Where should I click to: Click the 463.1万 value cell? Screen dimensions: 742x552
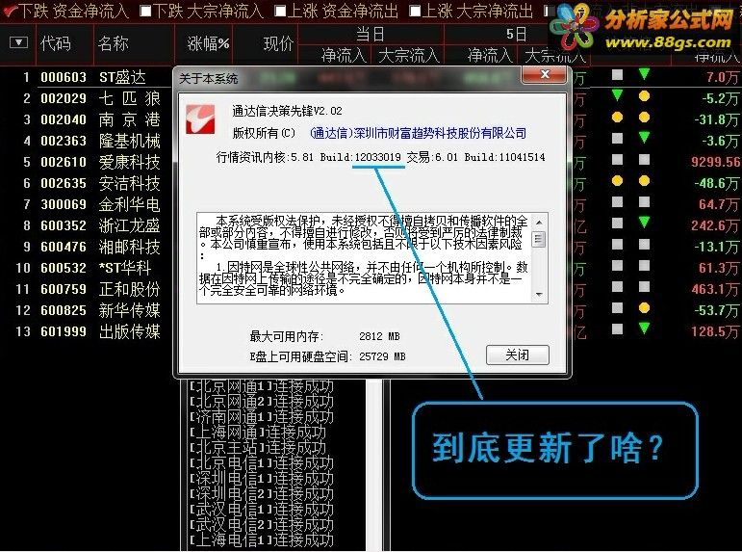pyautogui.click(x=714, y=289)
